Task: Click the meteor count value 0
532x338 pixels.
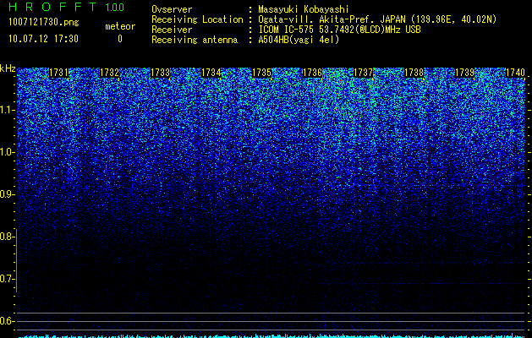Action: point(120,39)
